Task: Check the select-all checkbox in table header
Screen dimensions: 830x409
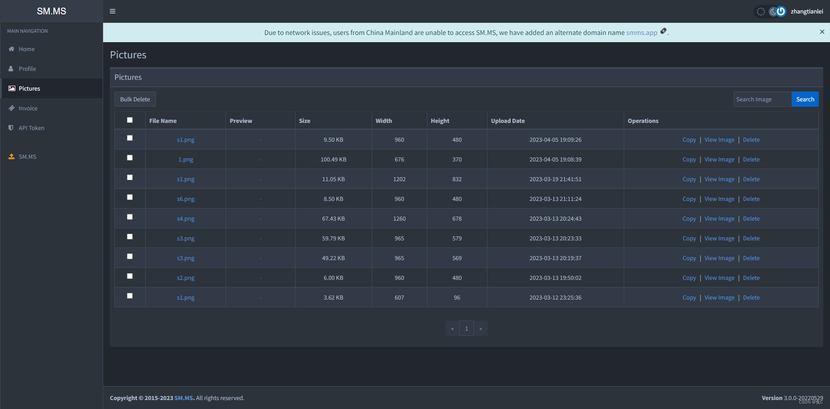Action: coord(130,120)
